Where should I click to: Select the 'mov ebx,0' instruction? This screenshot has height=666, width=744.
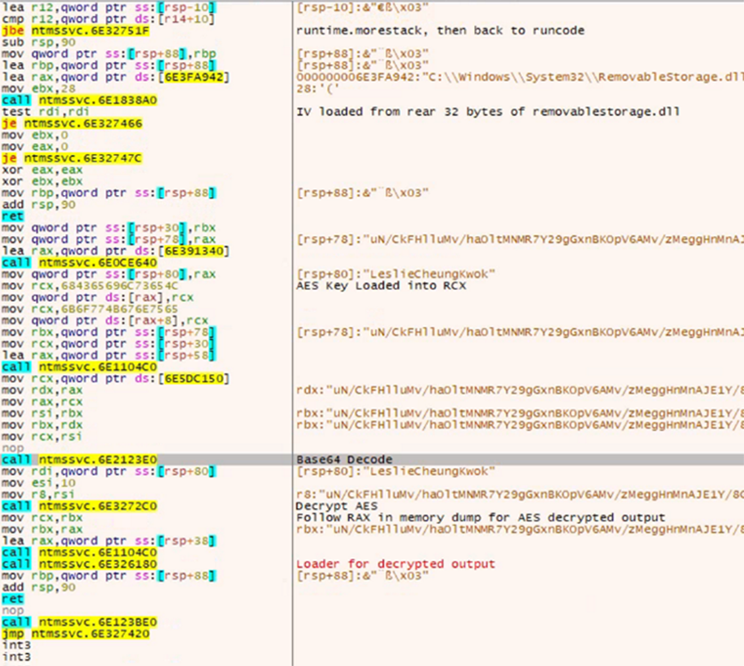point(34,135)
